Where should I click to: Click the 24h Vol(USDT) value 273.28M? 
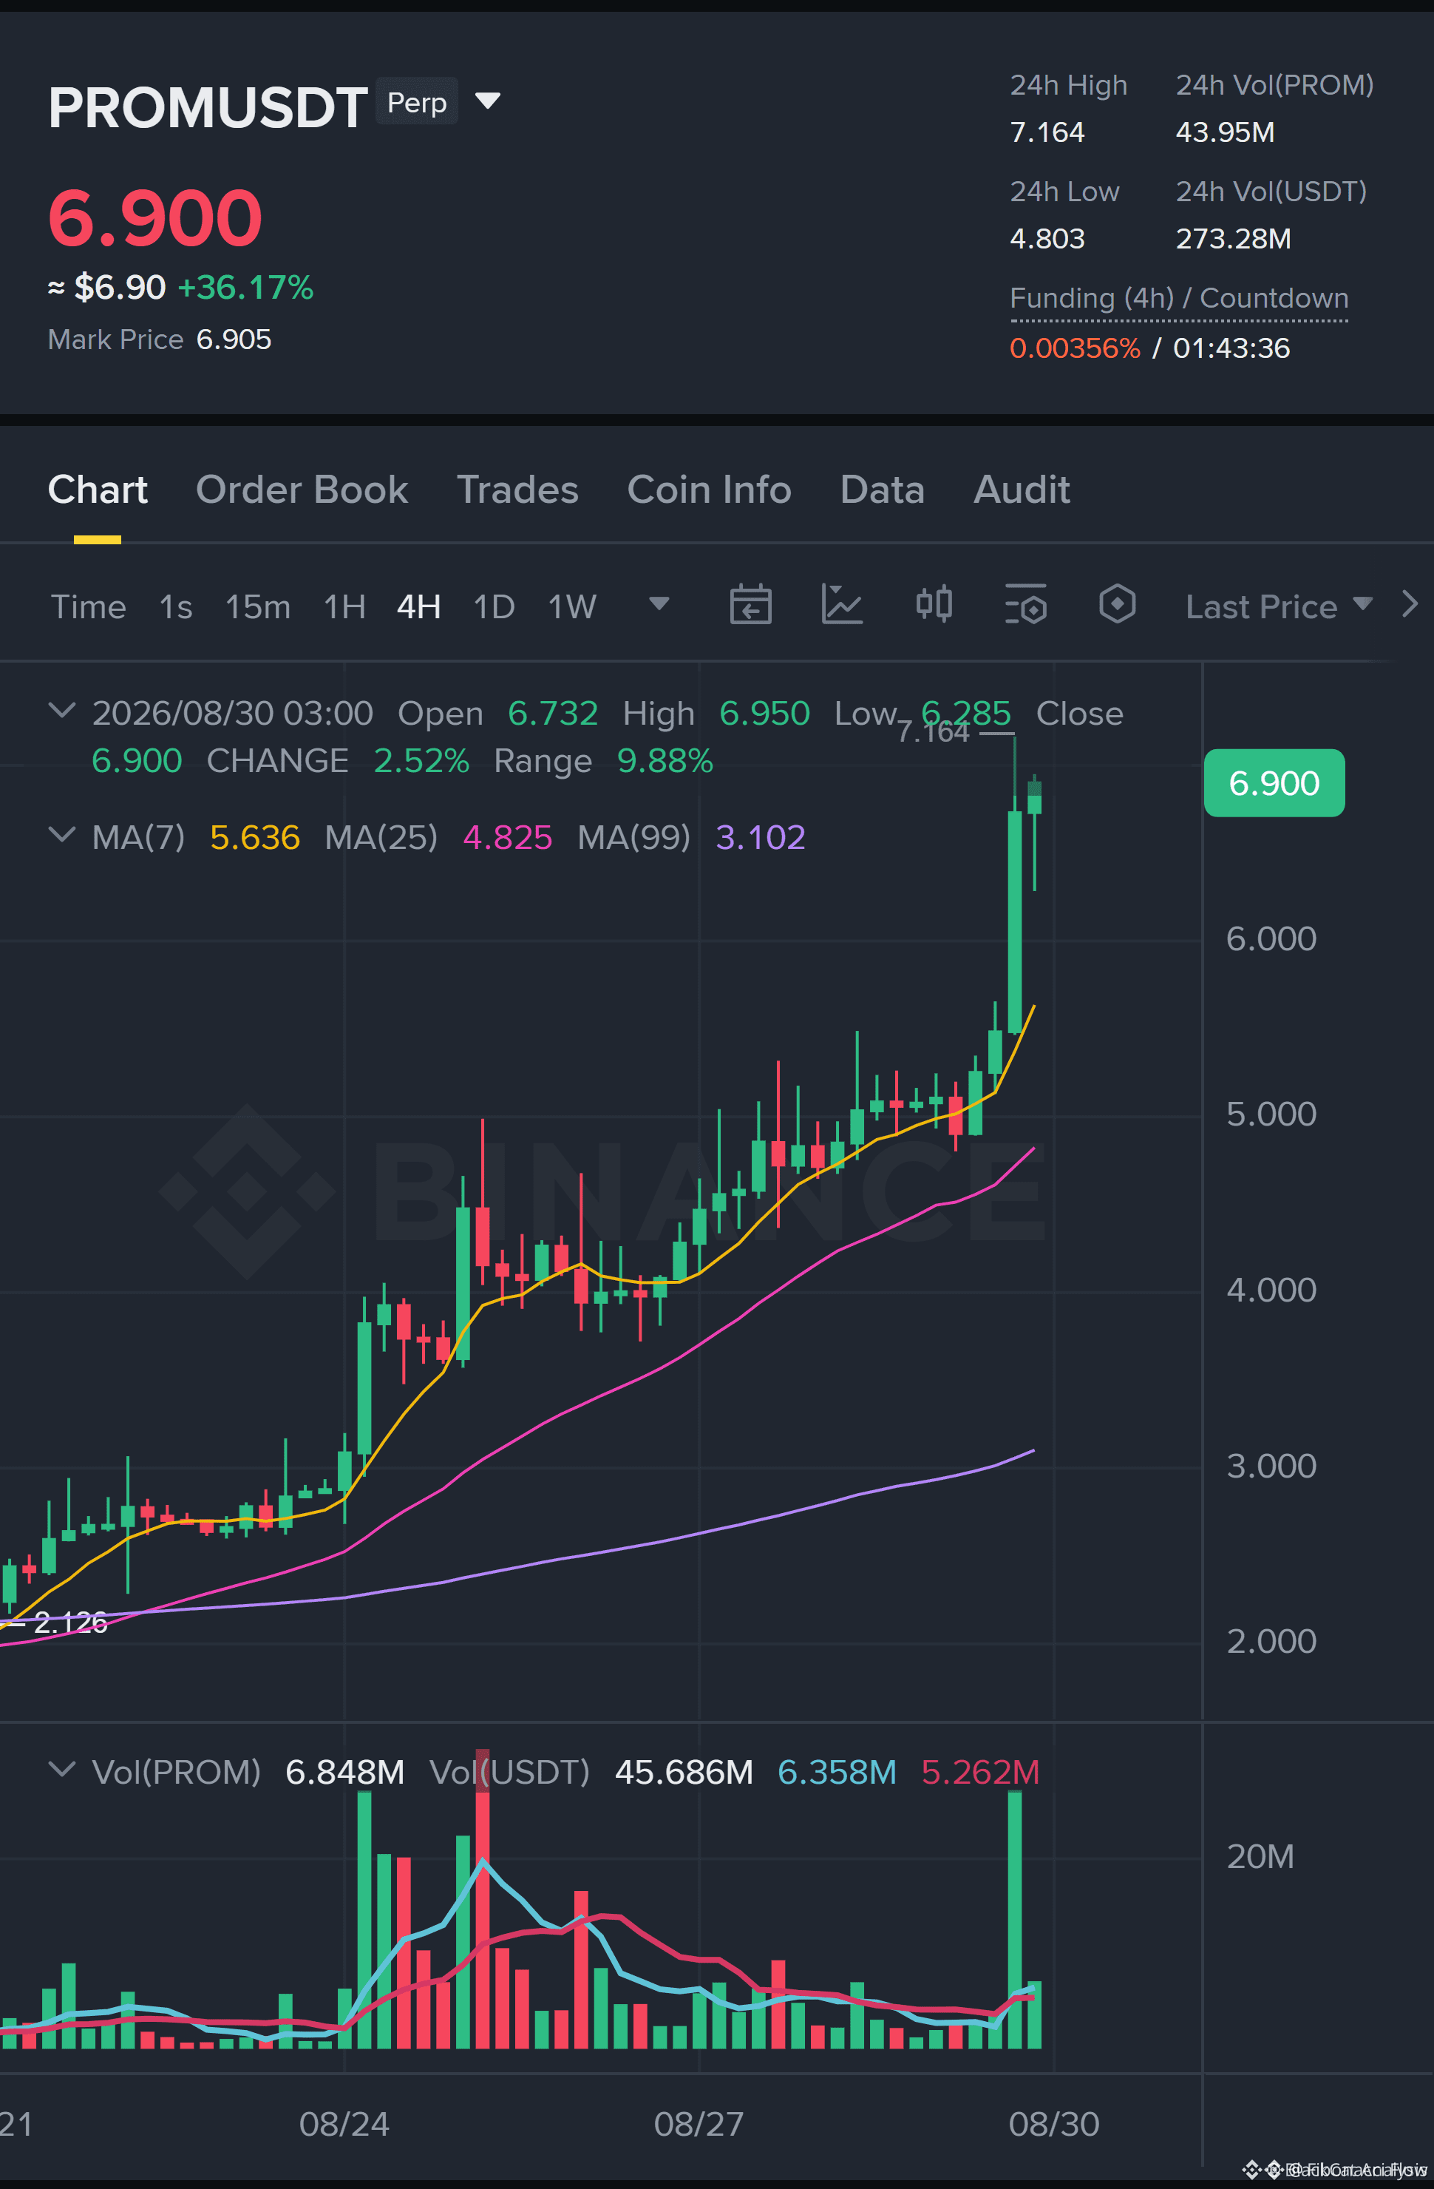(x=1234, y=239)
